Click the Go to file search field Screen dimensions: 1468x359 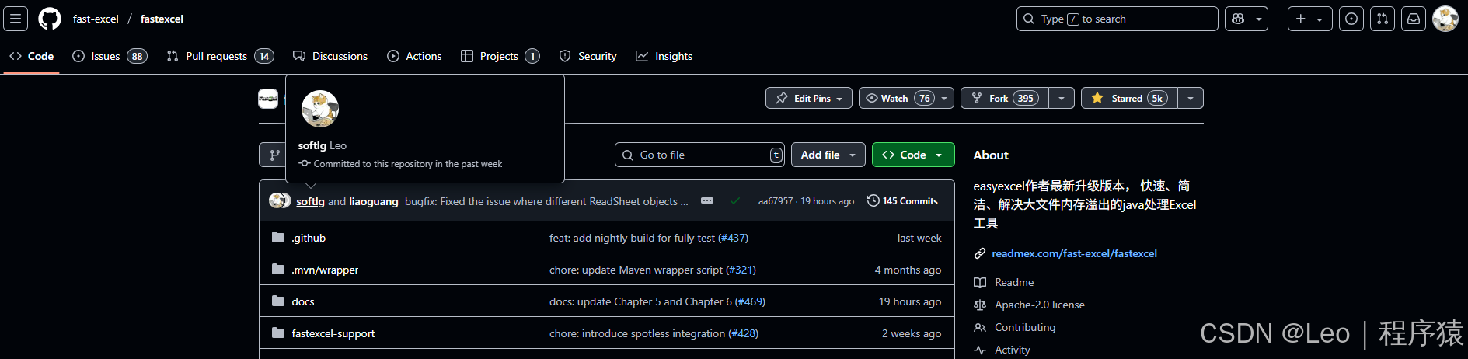click(699, 155)
